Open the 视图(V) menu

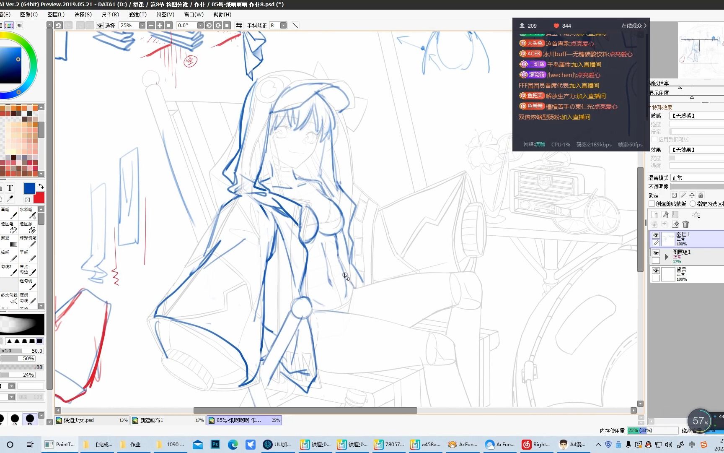pyautogui.click(x=165, y=15)
